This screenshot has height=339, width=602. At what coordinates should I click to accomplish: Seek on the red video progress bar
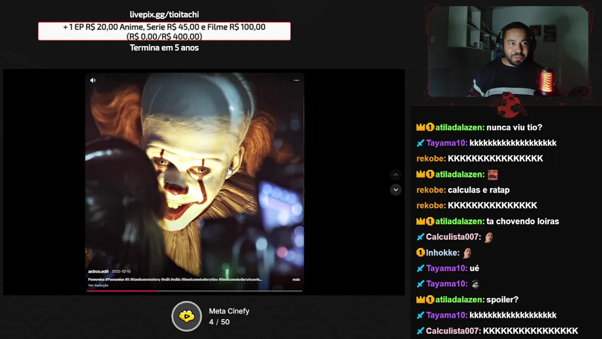195,291
